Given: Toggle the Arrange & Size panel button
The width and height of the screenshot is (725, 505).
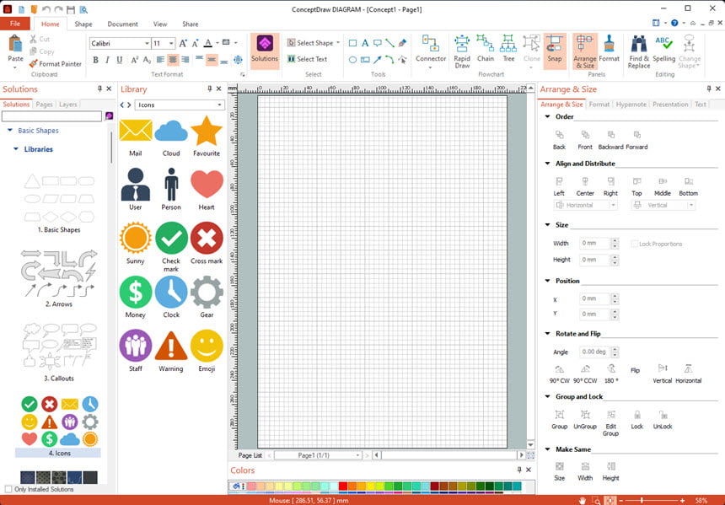Looking at the screenshot, I should (584, 51).
